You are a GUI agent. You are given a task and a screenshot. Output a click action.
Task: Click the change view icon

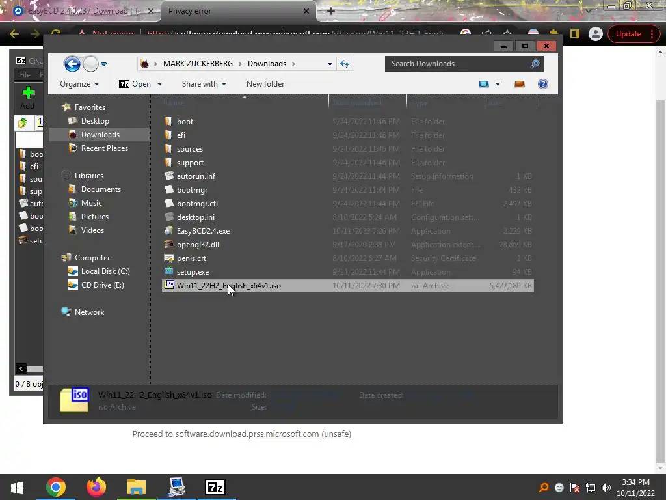tap(484, 84)
